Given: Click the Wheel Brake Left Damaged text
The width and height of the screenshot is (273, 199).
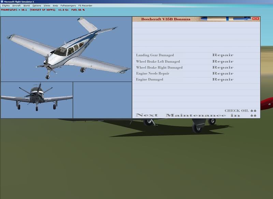Looking at the screenshot, I should pos(158,61).
